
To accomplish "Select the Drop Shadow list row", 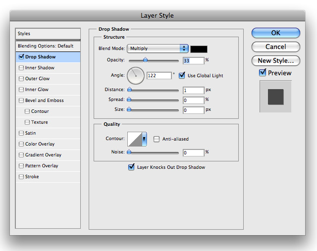I will point(48,57).
